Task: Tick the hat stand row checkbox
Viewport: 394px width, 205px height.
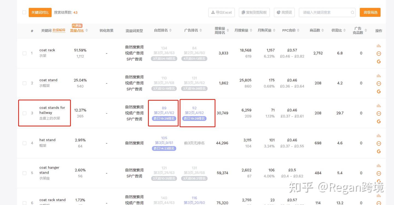Action: [x=24, y=143]
